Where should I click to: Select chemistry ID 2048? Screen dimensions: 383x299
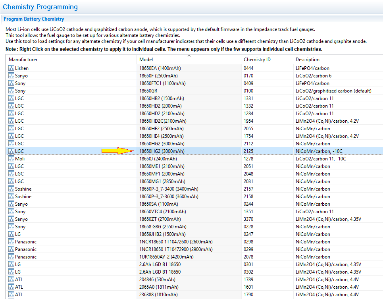248,174
